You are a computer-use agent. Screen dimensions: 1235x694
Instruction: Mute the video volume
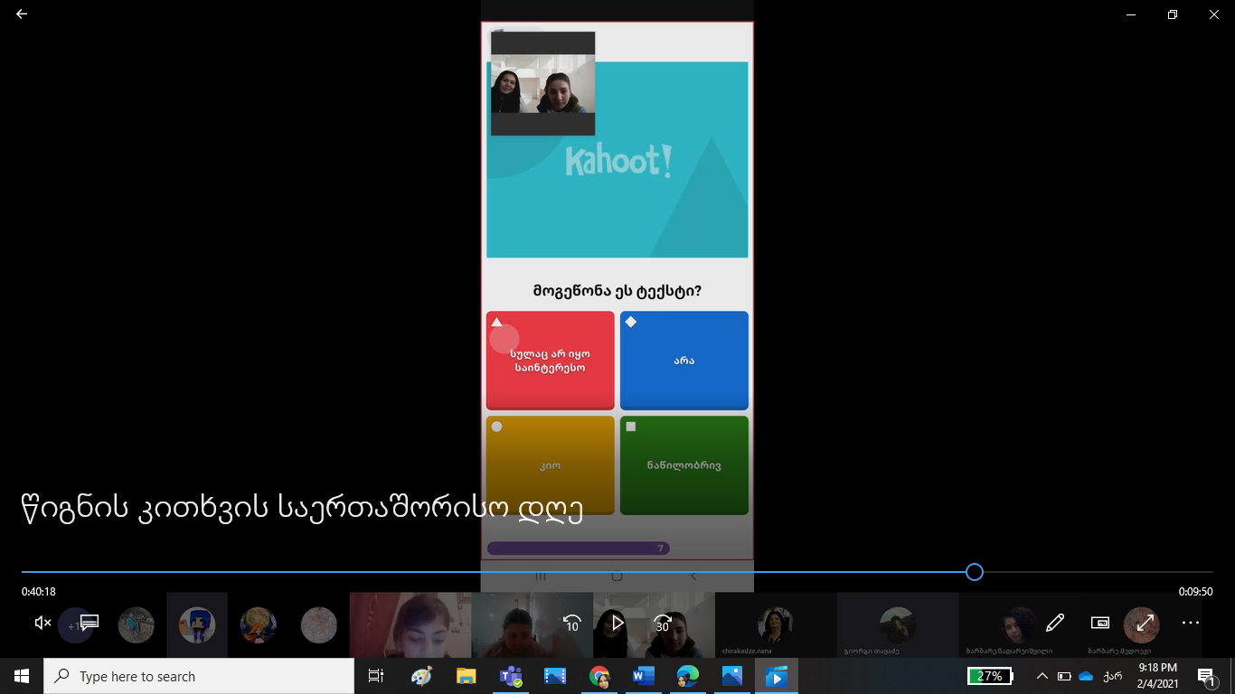pos(42,623)
